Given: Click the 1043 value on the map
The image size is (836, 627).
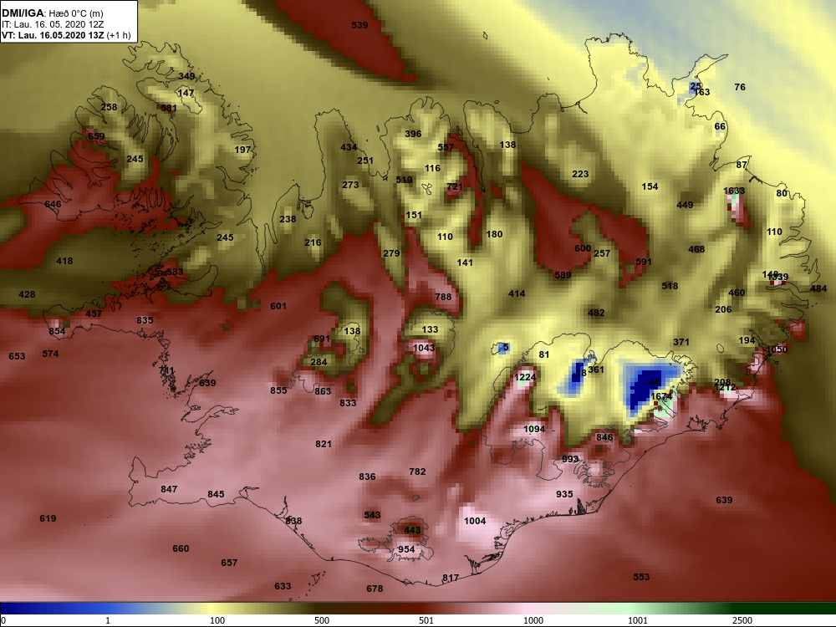Looking at the screenshot, I should [x=424, y=348].
